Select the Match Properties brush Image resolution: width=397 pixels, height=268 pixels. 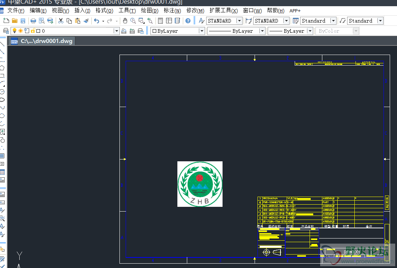click(x=86, y=21)
